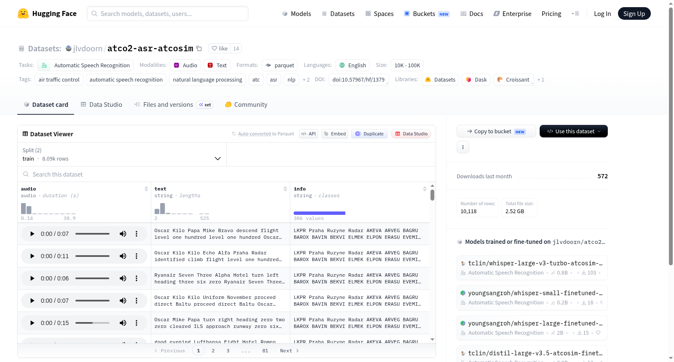Seek in the 0:07 Oscar Kilo Papa audio progress bar

click(92, 234)
